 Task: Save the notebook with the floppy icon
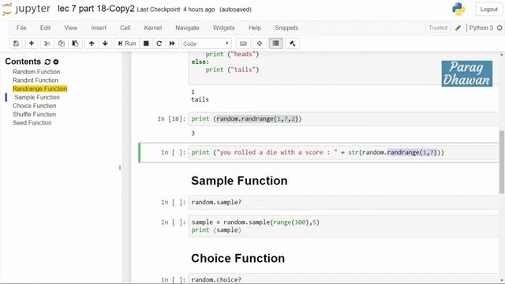16,43
